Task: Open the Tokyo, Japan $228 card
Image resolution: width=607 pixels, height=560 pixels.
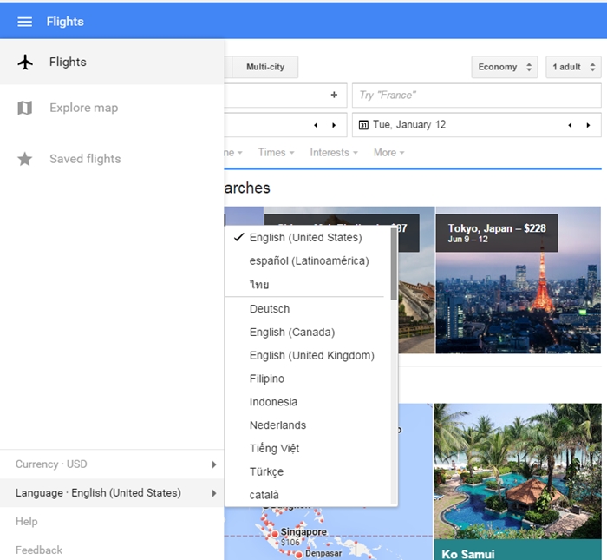Action: [519, 280]
